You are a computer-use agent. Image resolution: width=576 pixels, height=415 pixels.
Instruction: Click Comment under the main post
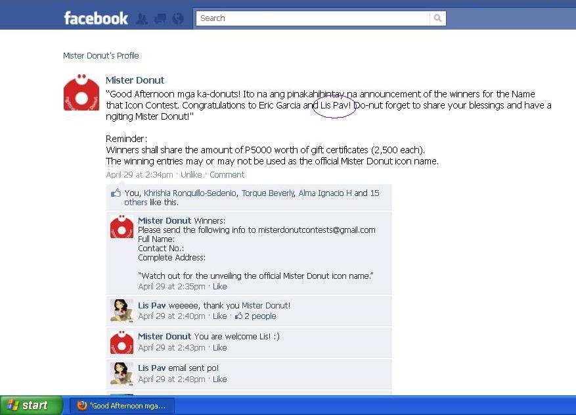[227, 175]
